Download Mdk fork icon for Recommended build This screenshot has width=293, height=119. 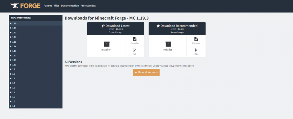click(x=196, y=50)
